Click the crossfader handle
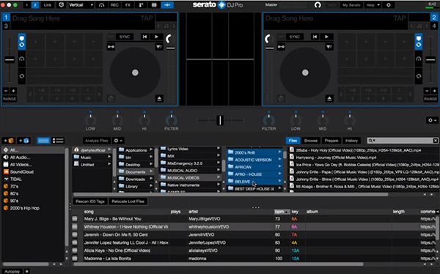This screenshot has height=274, width=440. tap(220, 120)
